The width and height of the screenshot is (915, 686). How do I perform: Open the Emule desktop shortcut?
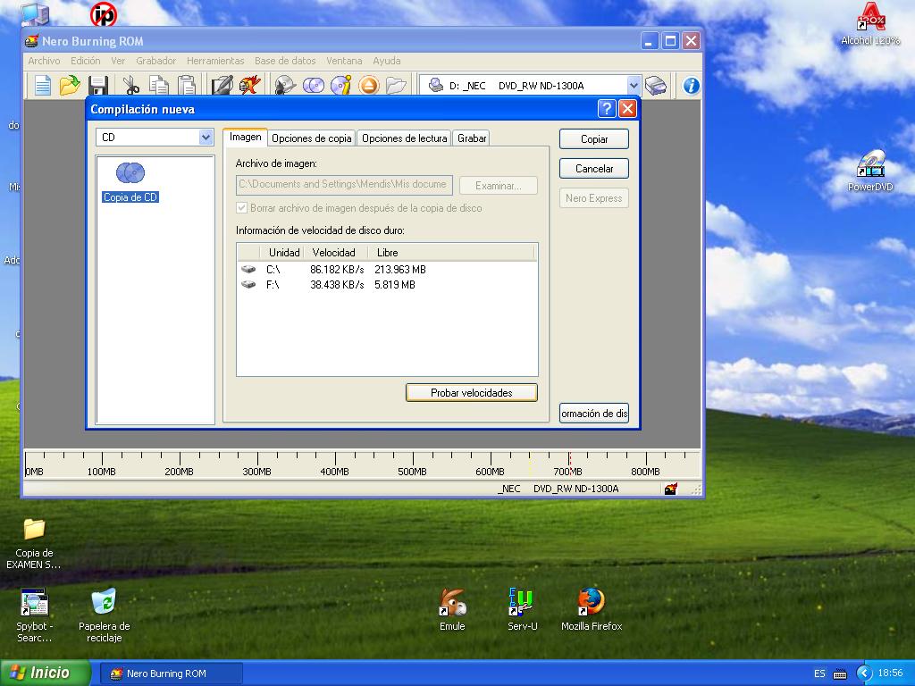(452, 609)
